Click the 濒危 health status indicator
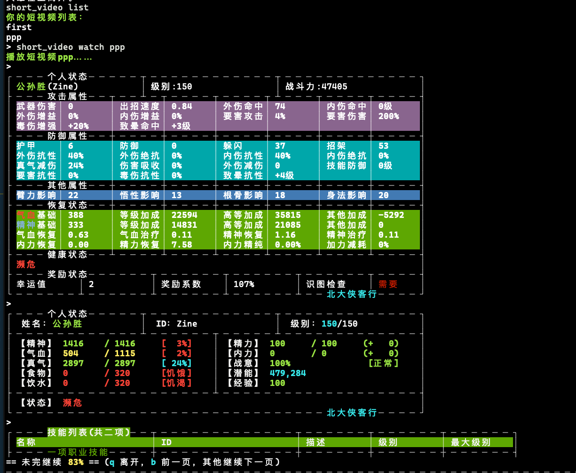The image size is (576, 473). (x=26, y=265)
